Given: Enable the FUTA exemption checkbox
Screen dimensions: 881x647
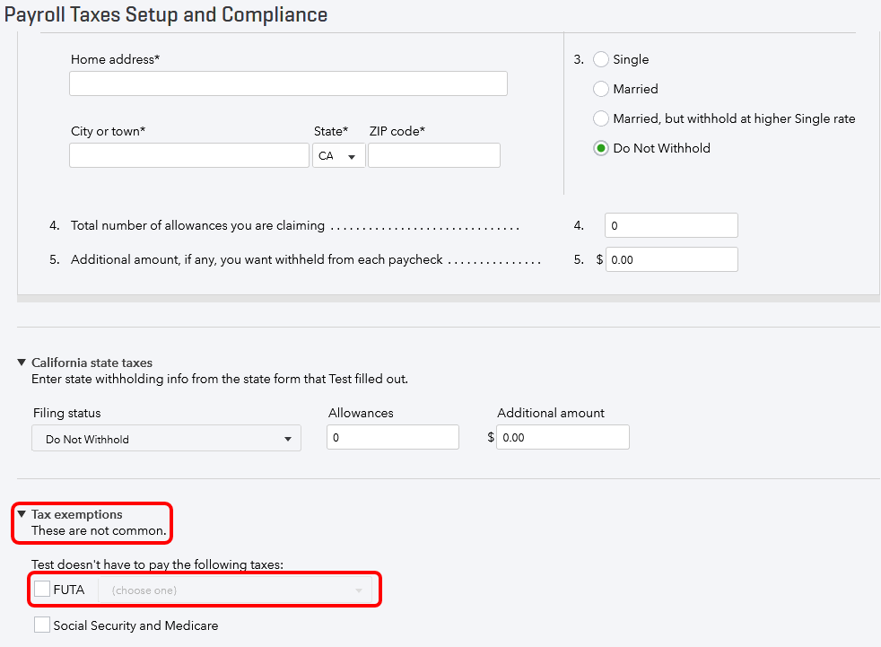Looking at the screenshot, I should tap(42, 590).
